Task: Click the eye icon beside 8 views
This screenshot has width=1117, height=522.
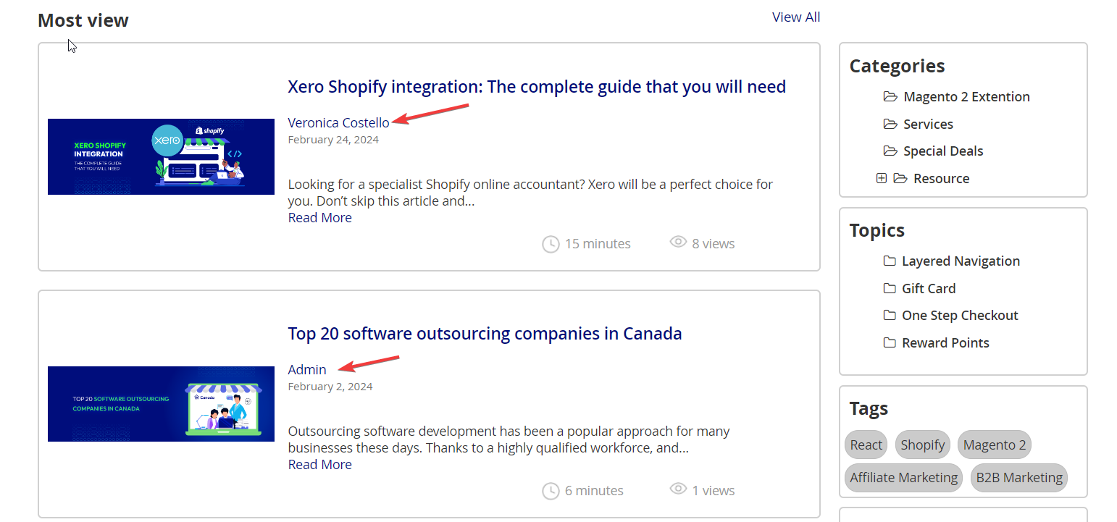Action: [678, 243]
